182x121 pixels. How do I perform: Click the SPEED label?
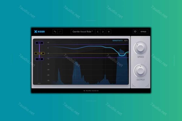[141, 57]
